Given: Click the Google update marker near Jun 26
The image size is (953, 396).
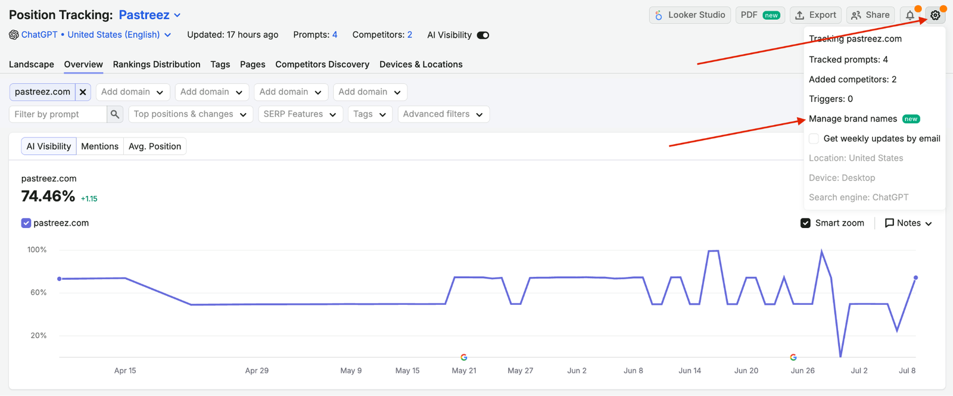Looking at the screenshot, I should (x=793, y=357).
